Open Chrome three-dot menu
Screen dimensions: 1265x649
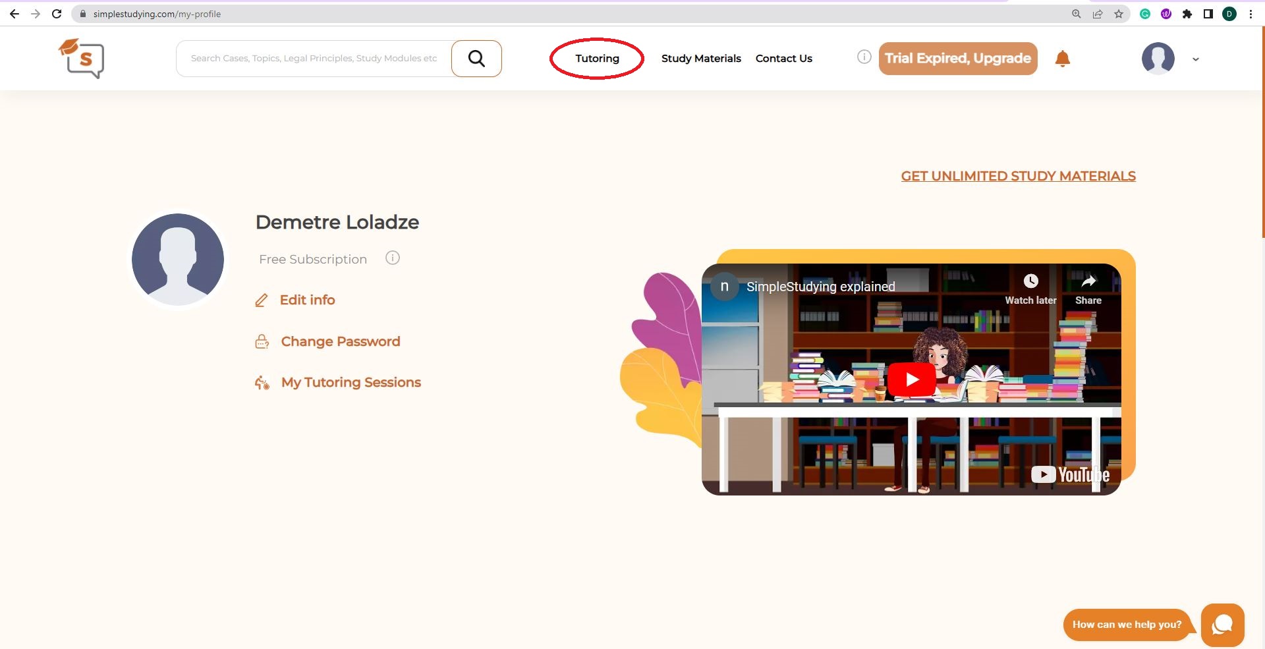click(1251, 14)
